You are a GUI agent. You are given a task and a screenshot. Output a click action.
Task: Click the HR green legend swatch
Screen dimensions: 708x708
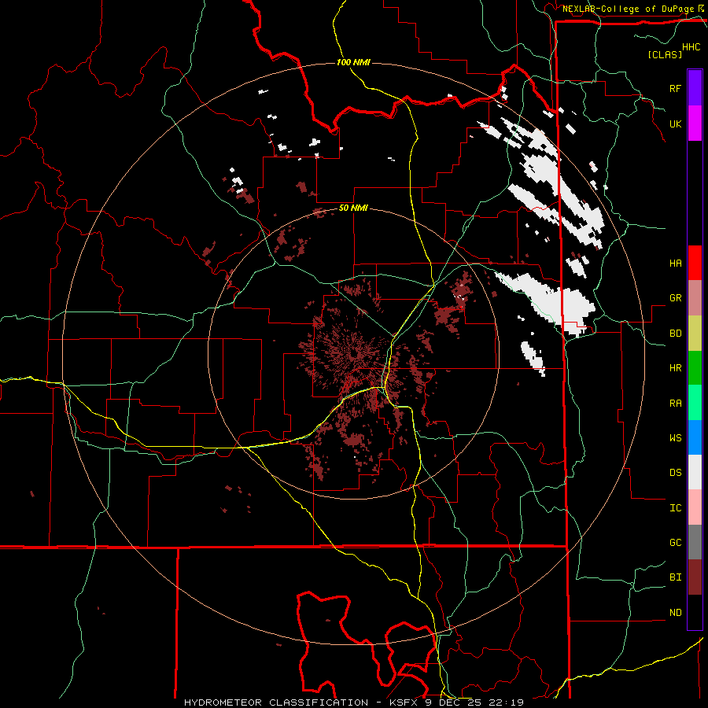(x=695, y=367)
